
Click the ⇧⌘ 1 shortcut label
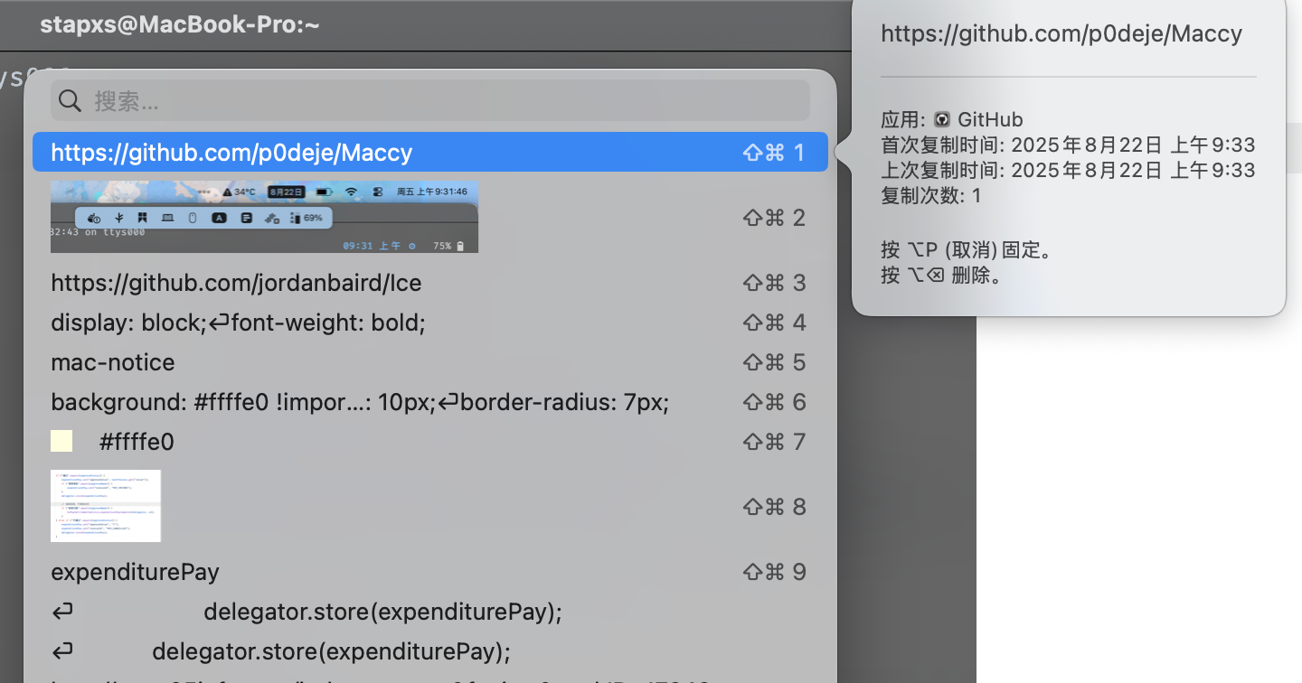(x=774, y=152)
